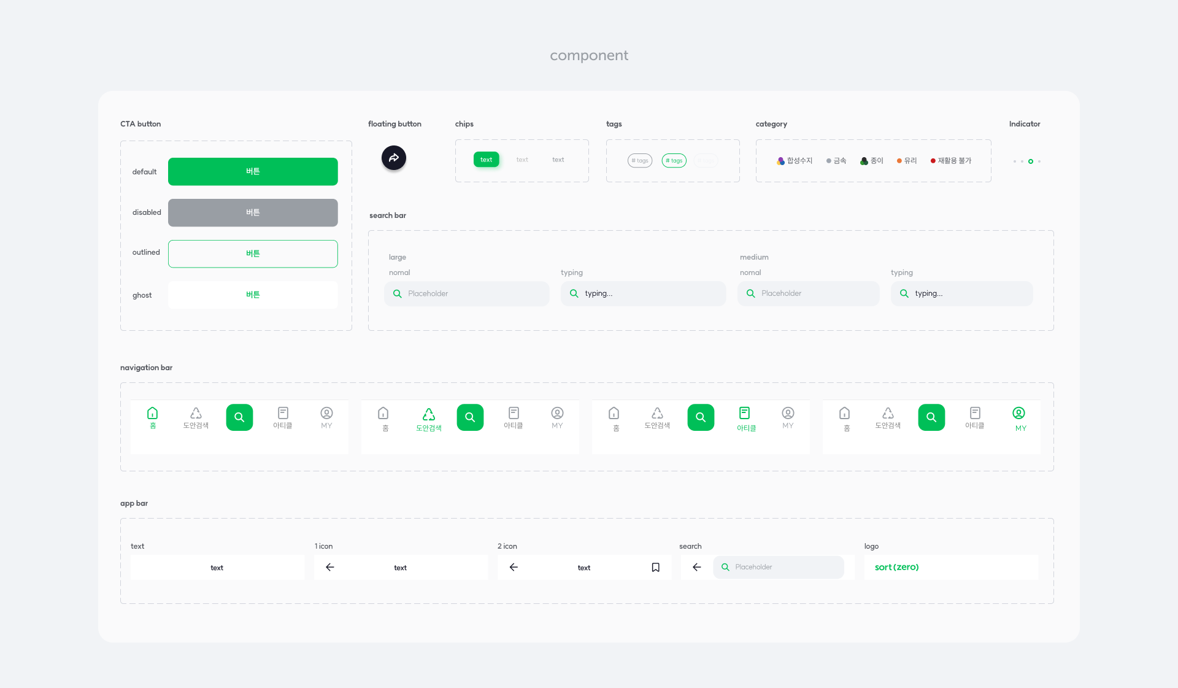This screenshot has width=1178, height=688.
Task: Click 도안검색 recycle icon in the home-active navigation bar
Action: [x=196, y=413]
